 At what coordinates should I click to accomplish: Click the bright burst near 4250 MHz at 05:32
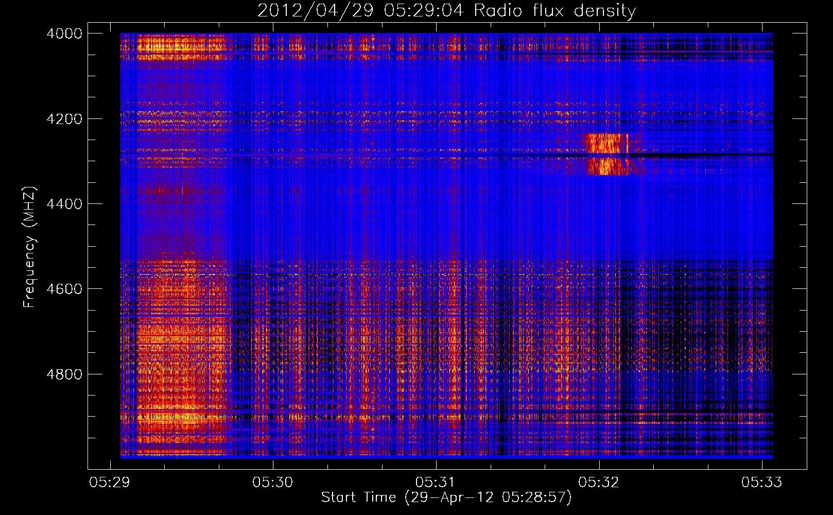[x=607, y=143]
